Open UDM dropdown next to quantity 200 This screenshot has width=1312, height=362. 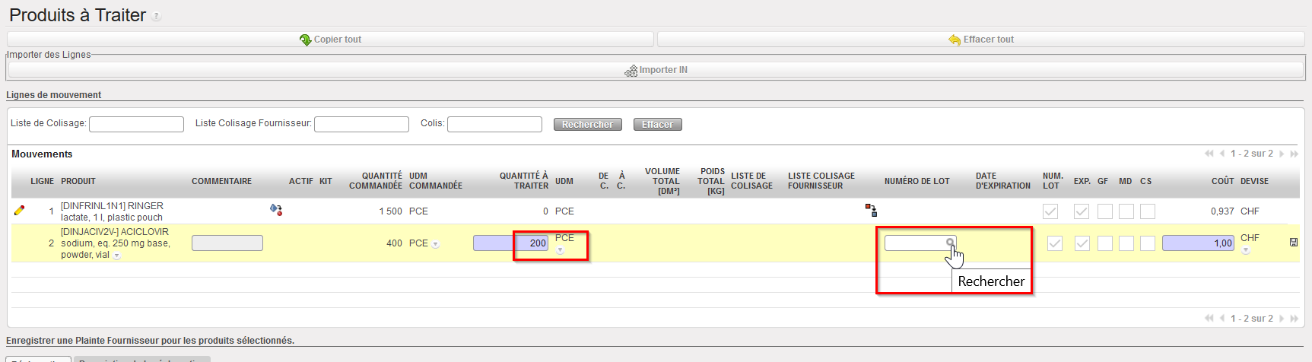coord(561,250)
